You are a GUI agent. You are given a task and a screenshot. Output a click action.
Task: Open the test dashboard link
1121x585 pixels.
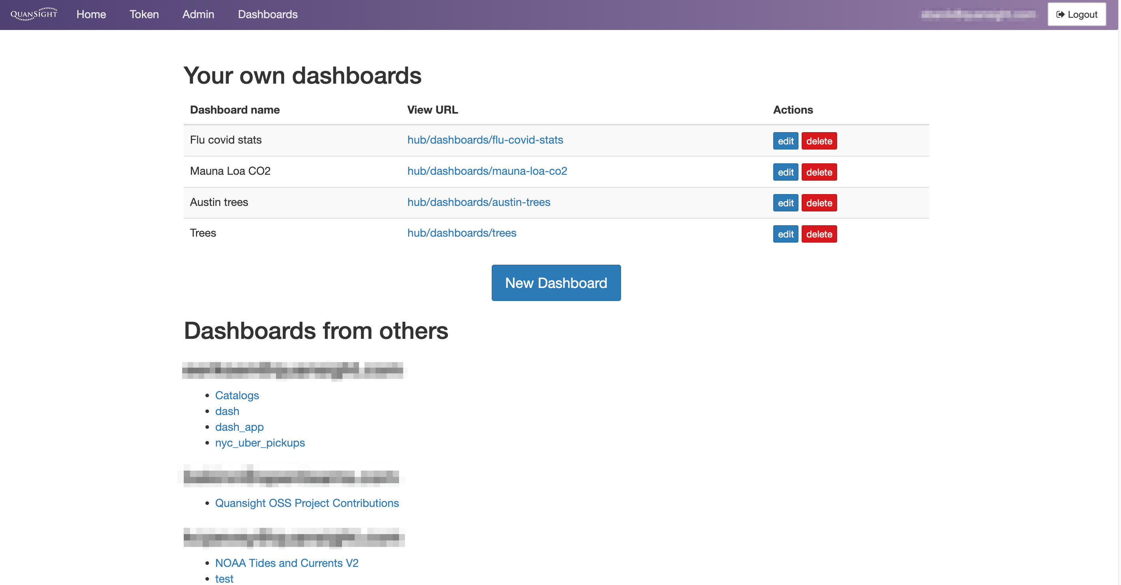click(224, 578)
